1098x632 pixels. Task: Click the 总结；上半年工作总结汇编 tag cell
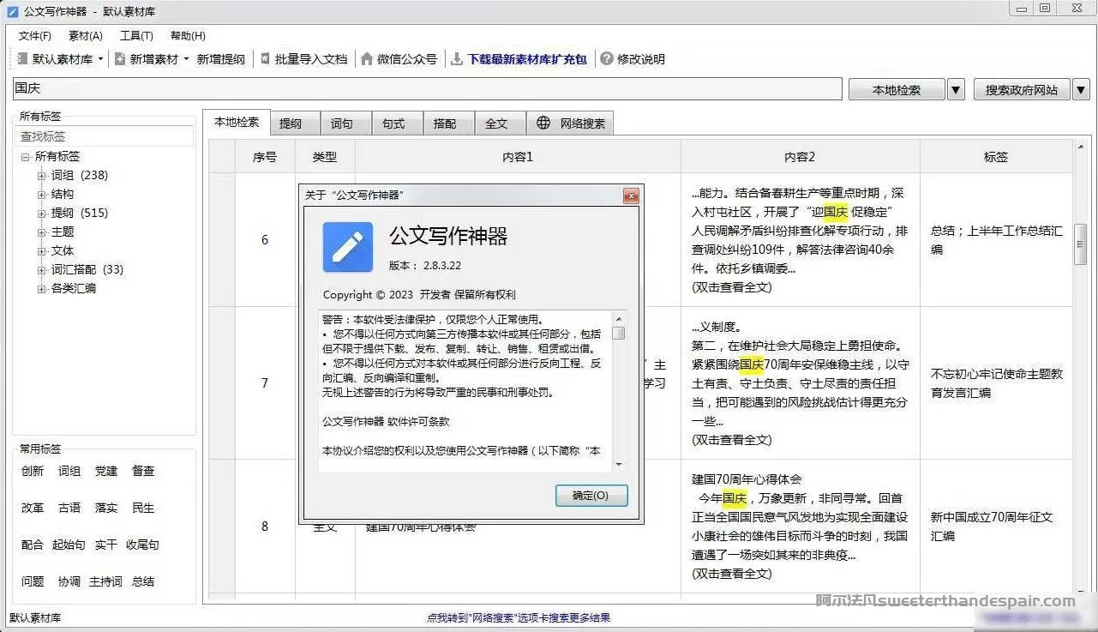coord(996,240)
